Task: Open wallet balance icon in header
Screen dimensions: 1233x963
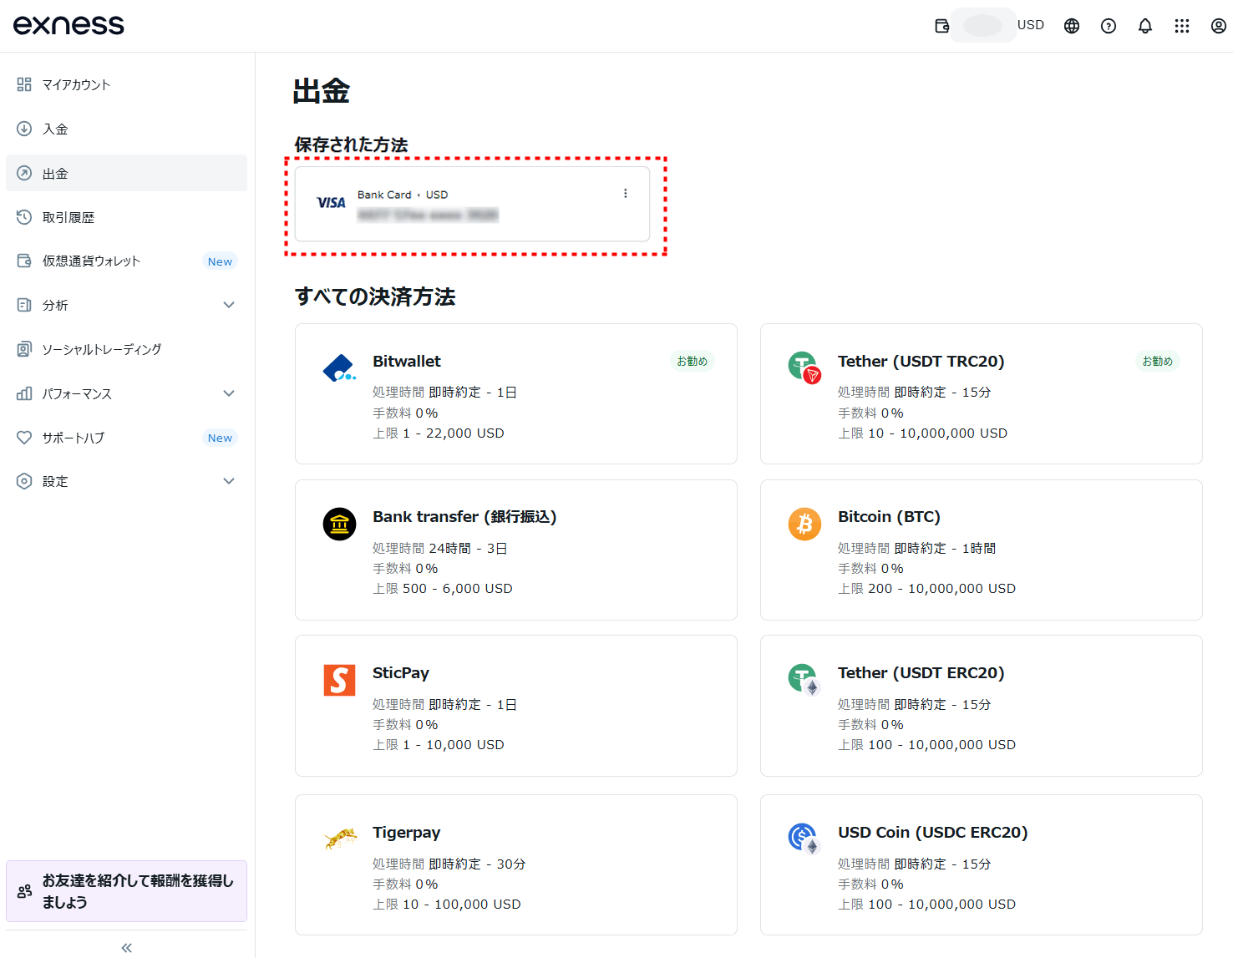Action: click(941, 26)
